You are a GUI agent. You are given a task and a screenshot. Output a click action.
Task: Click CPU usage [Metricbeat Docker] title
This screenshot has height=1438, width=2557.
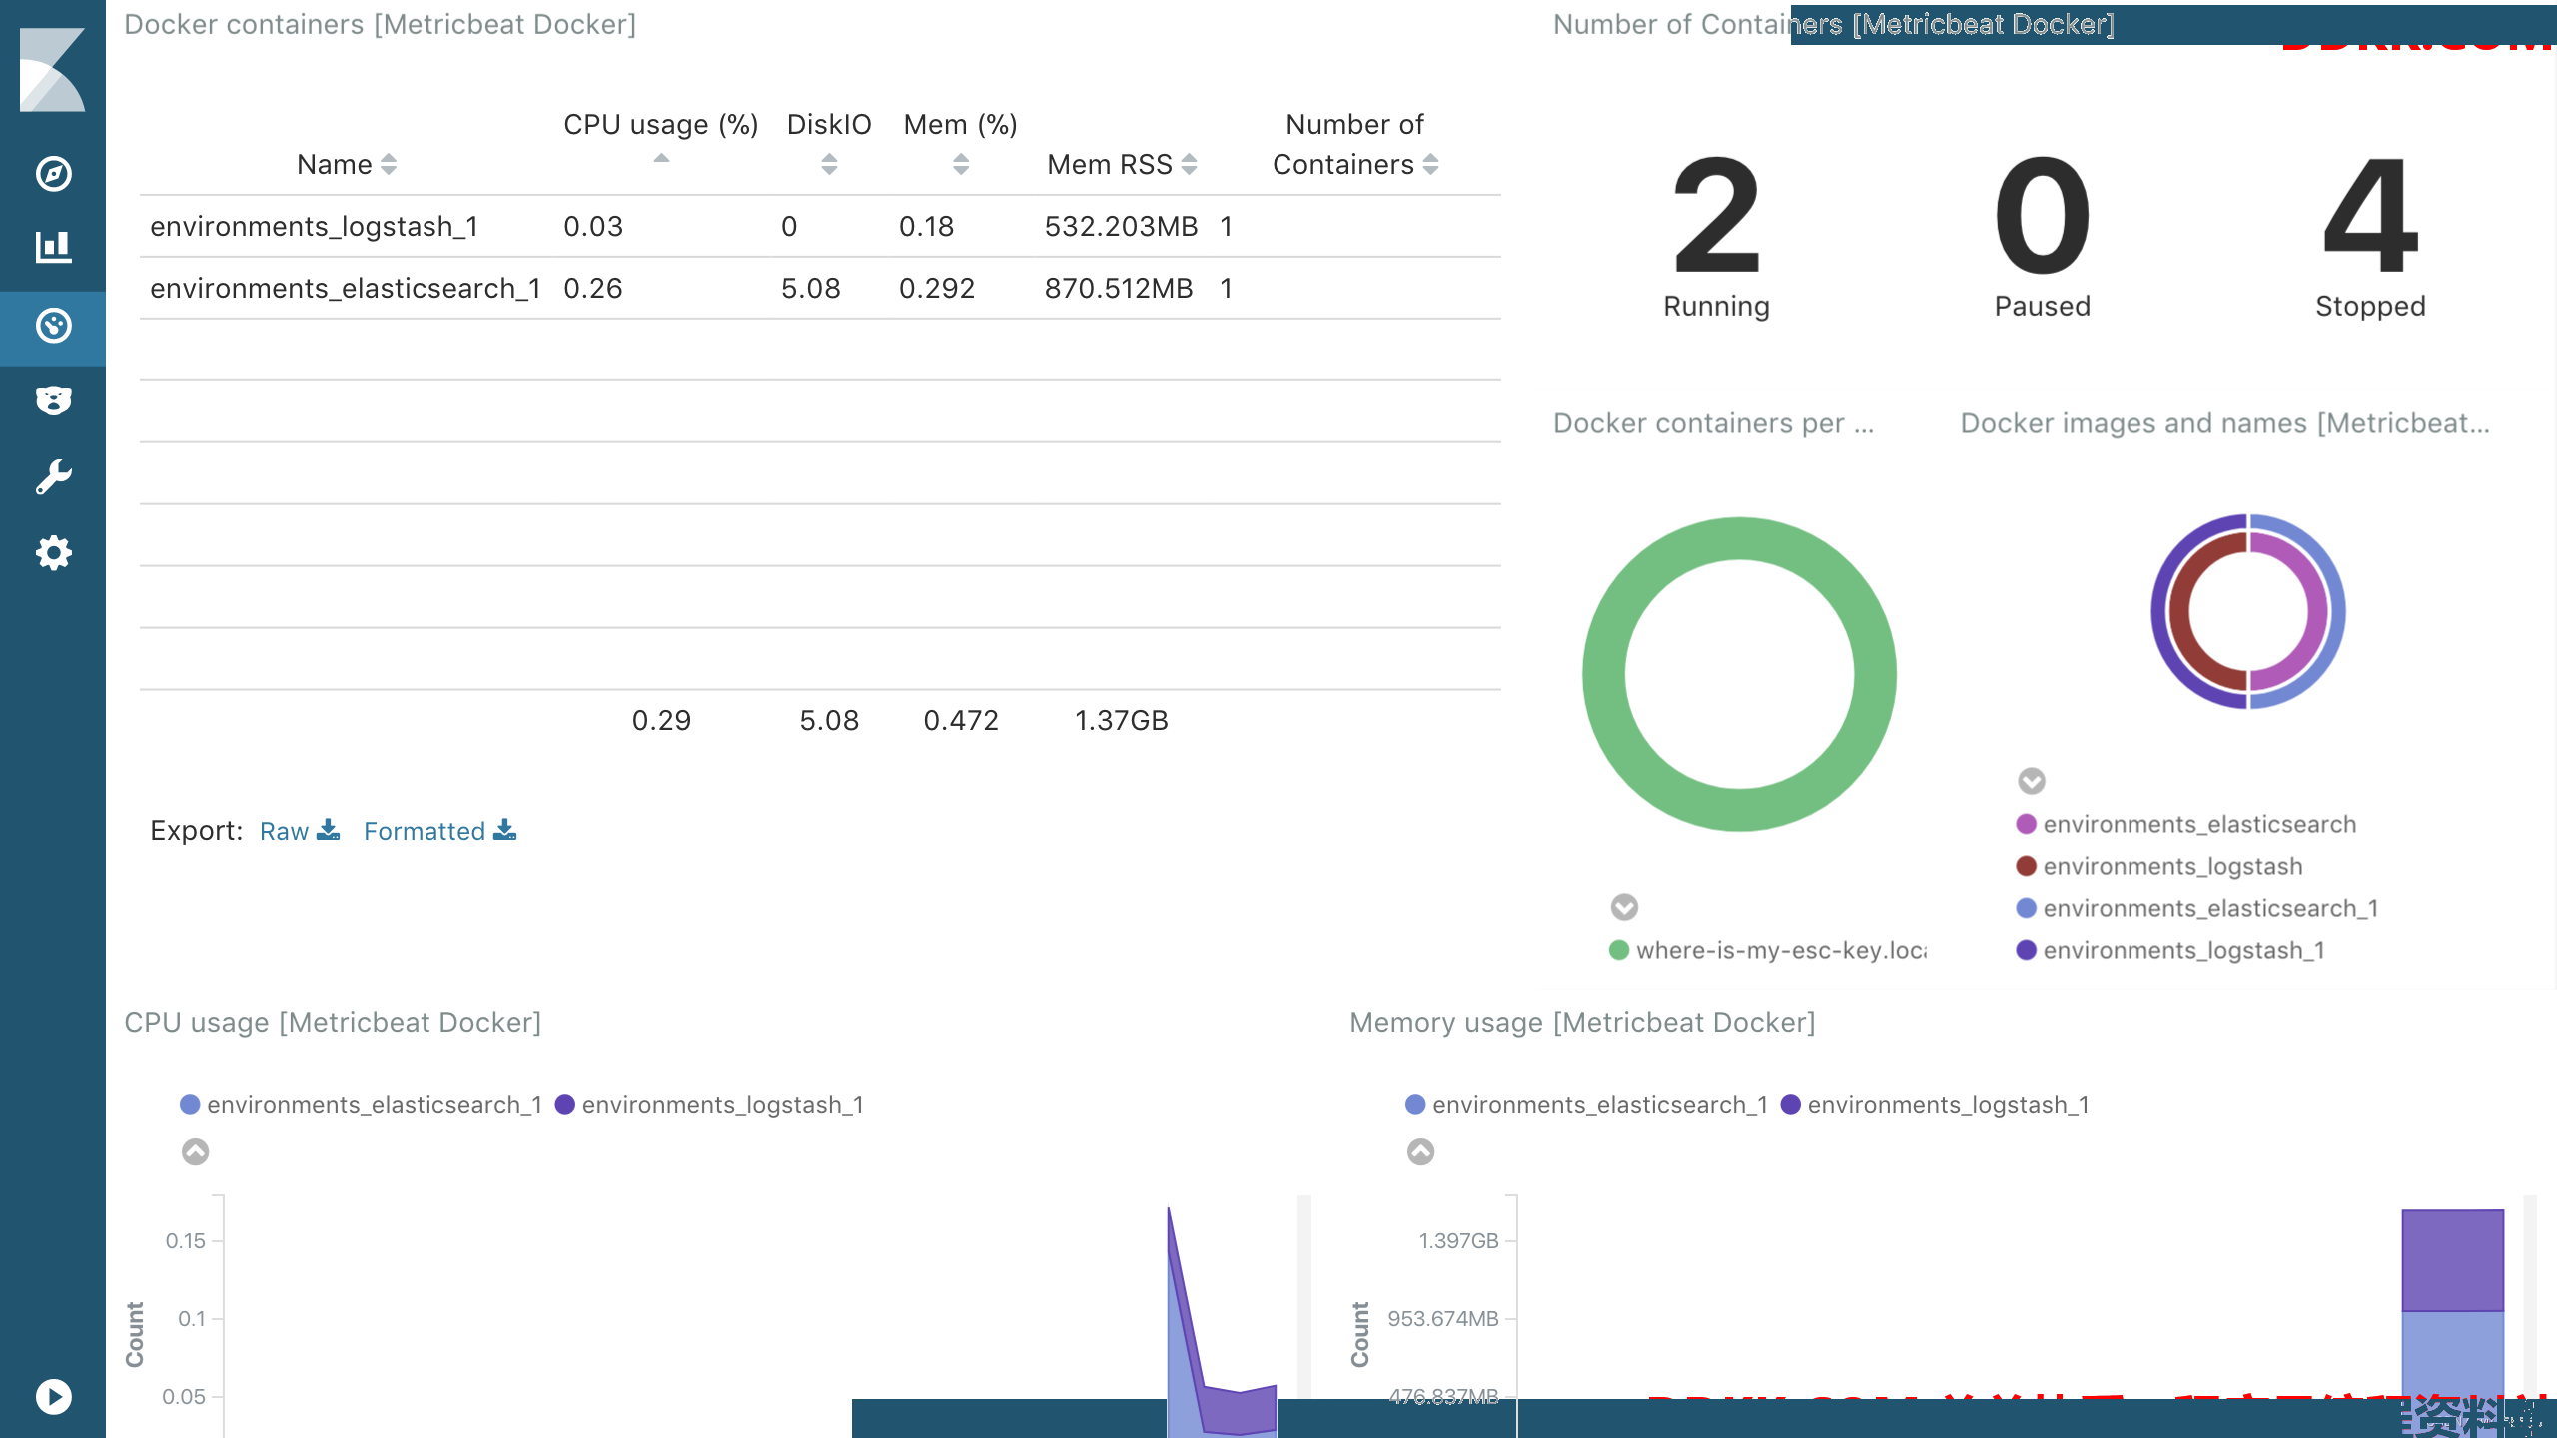coord(333,1022)
